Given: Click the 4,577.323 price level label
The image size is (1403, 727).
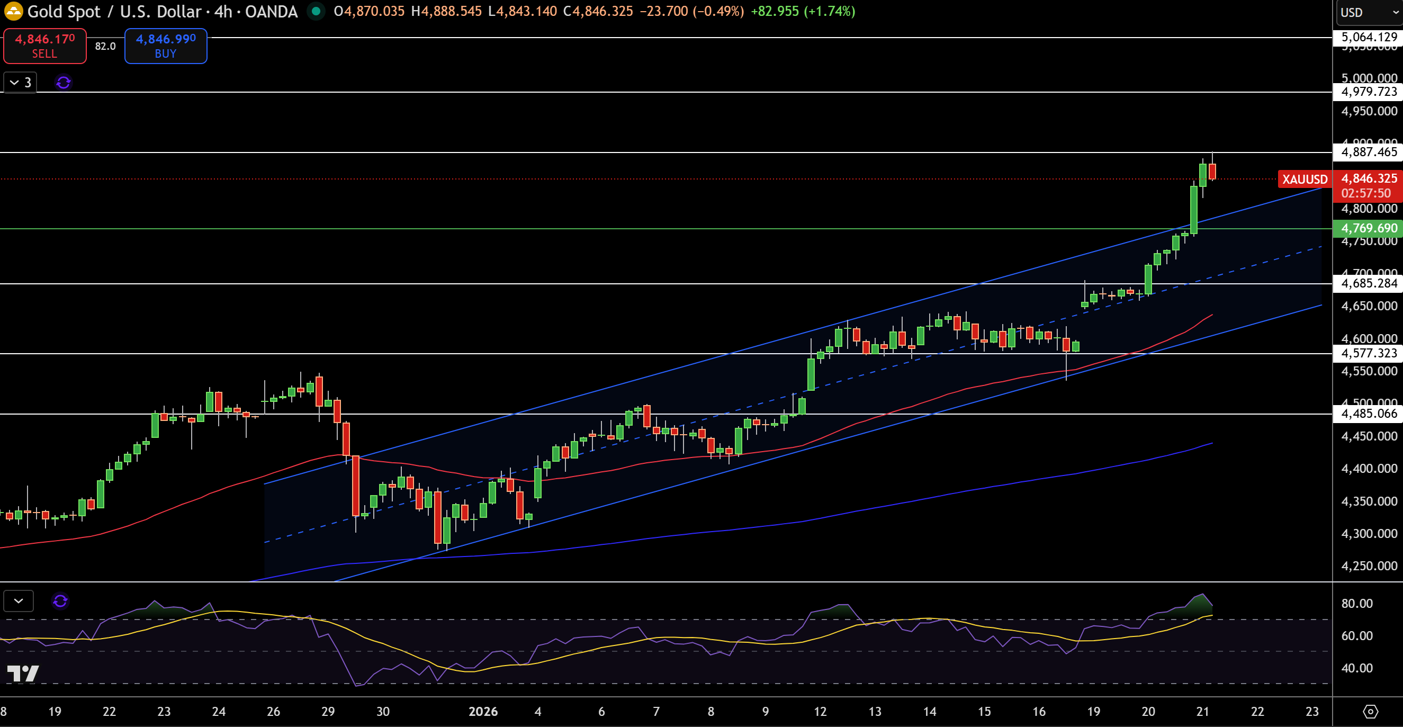Looking at the screenshot, I should pyautogui.click(x=1368, y=353).
